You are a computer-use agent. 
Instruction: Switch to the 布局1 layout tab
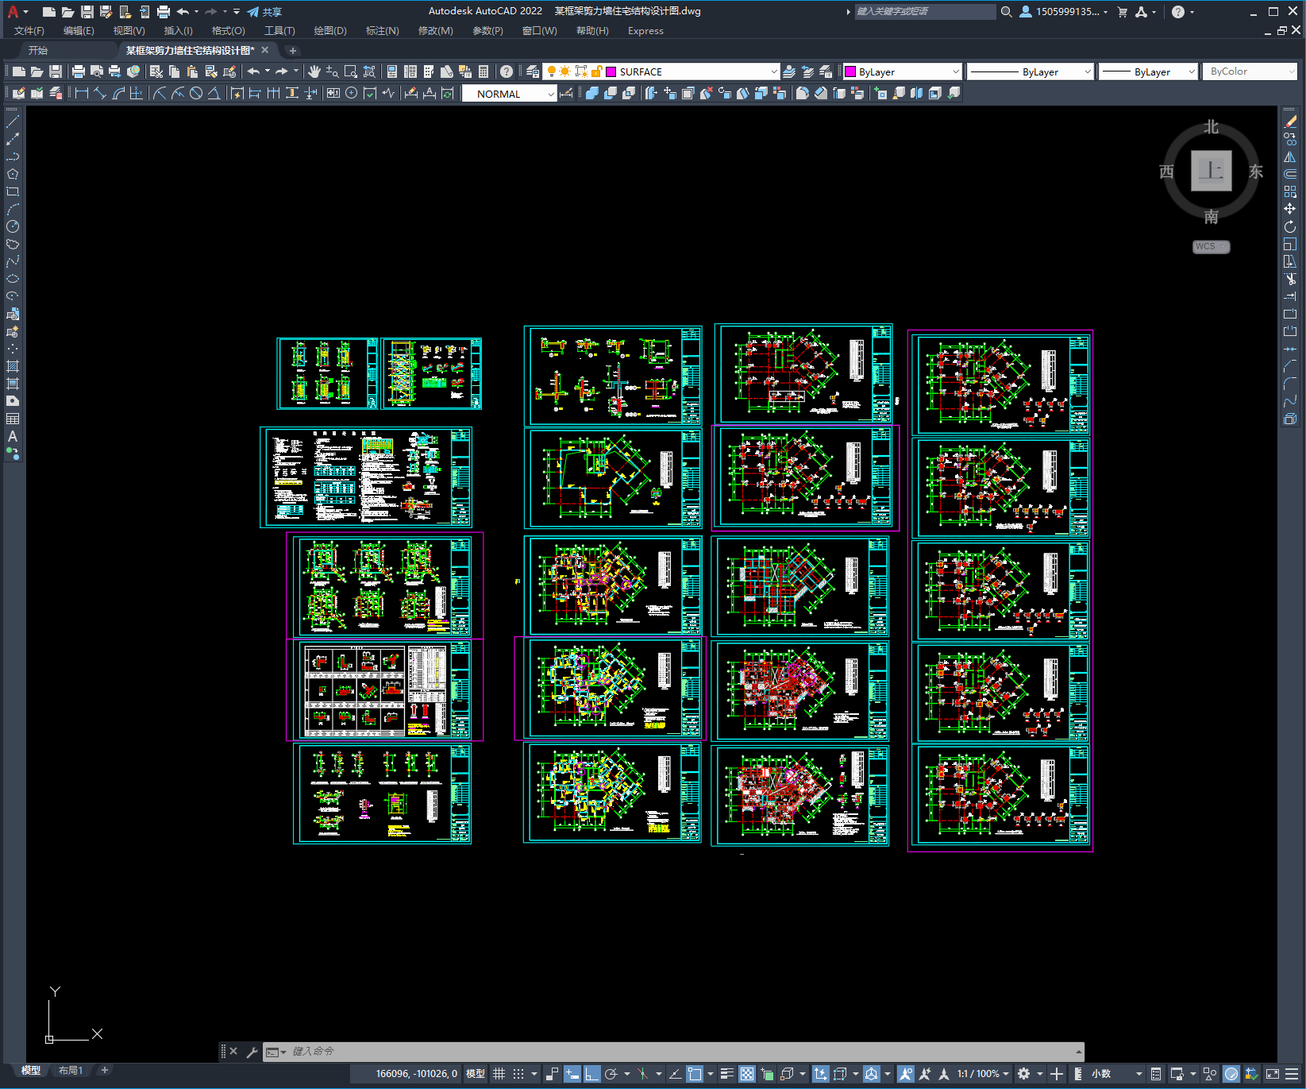pyautogui.click(x=71, y=1071)
